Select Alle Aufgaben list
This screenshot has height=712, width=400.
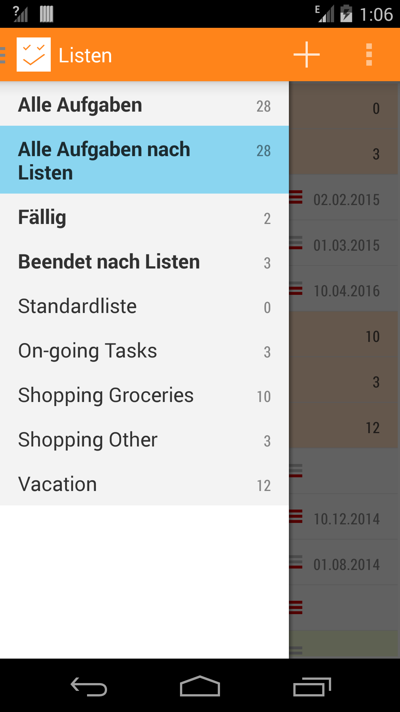coord(144,104)
